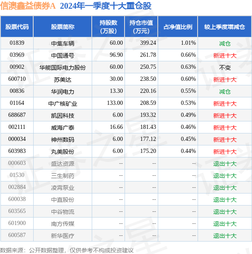Select stock name 盛达资源
252x254 pixels.
(63, 163)
